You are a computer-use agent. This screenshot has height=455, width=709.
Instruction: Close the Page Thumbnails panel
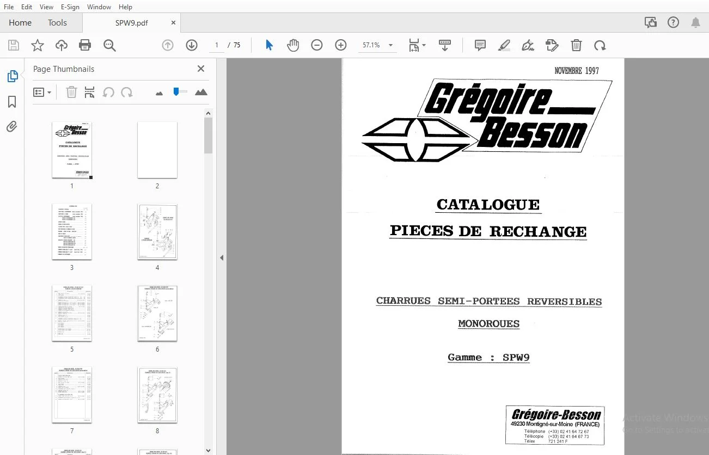[201, 69]
